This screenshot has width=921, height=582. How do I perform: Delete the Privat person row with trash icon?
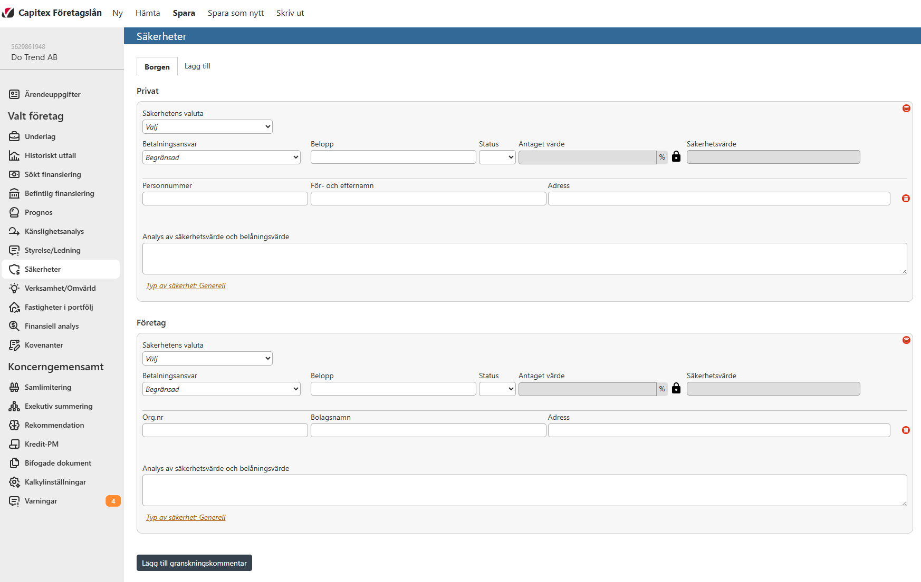pyautogui.click(x=906, y=199)
